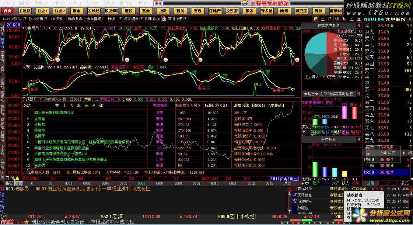Open the 新闻 section button
Viewport: 413px width, 225px height.
click(x=180, y=11)
